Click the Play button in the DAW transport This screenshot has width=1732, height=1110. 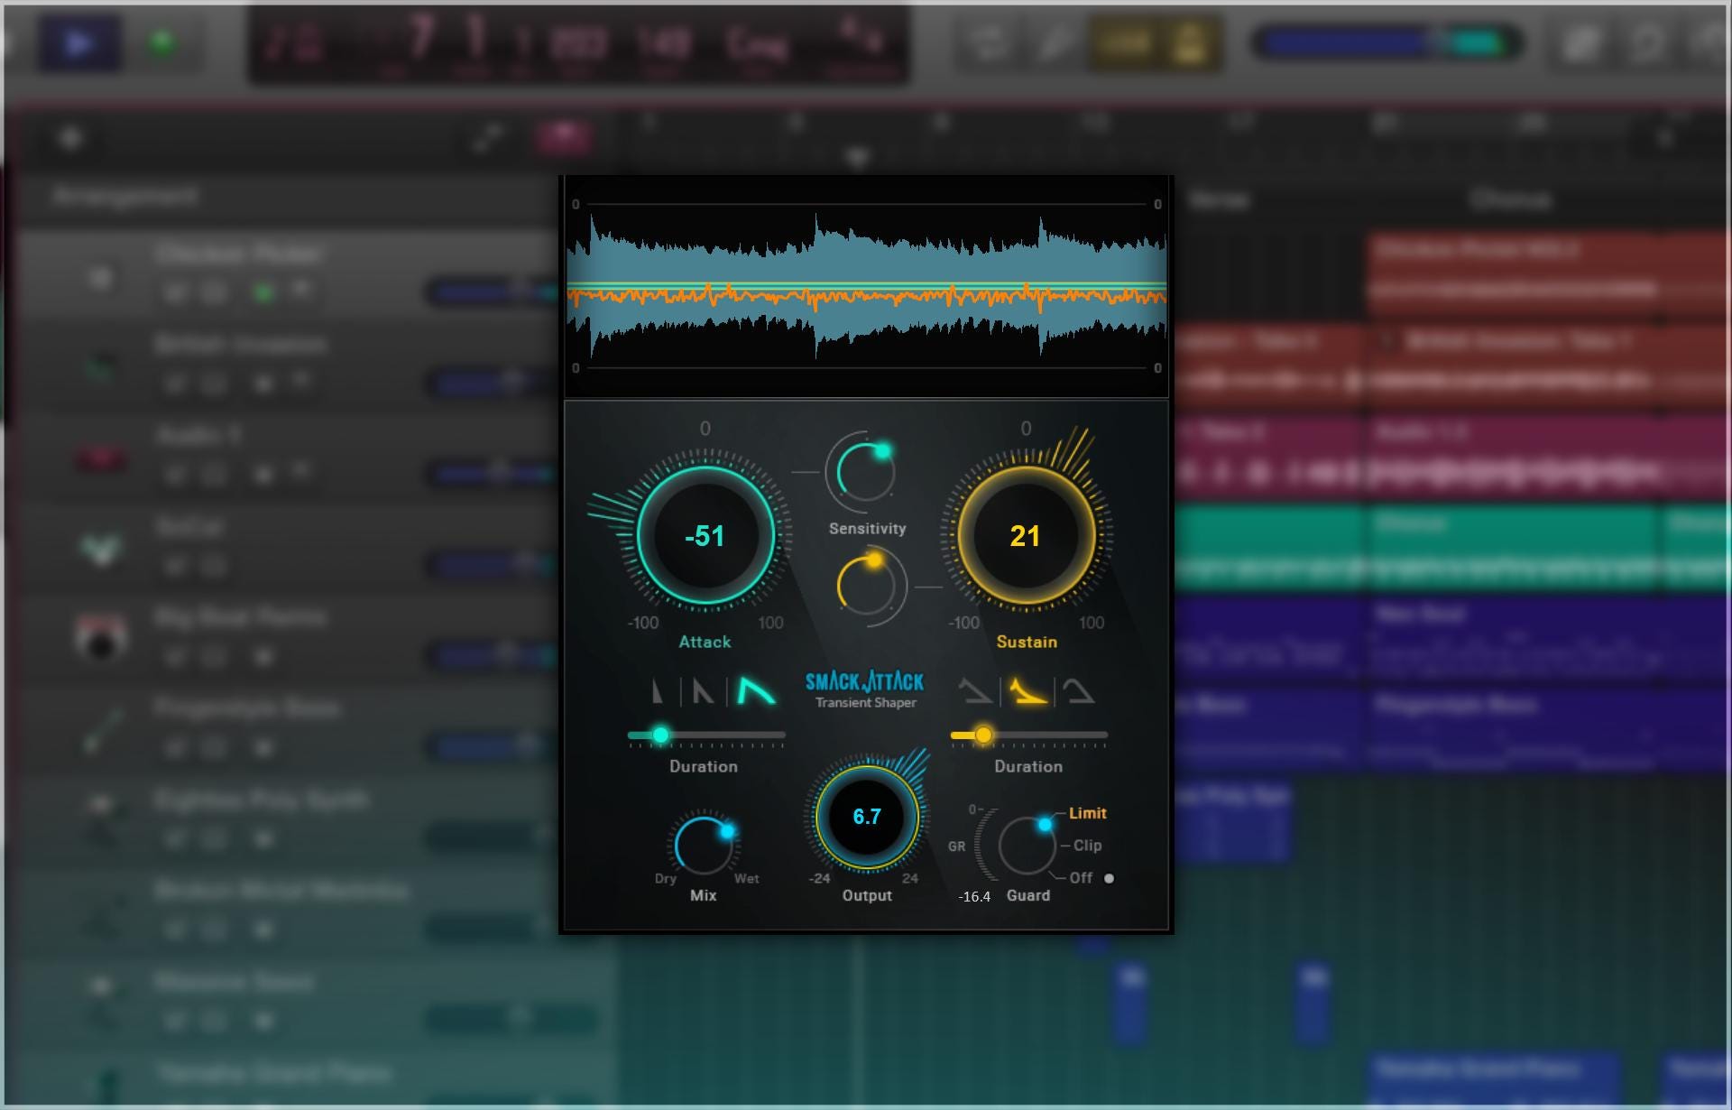pyautogui.click(x=79, y=42)
